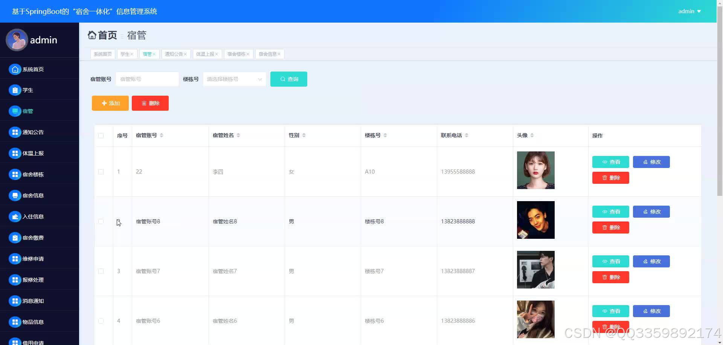Delete the 宿管账号7 row
Viewport: 723px width, 345px height.
click(x=611, y=277)
